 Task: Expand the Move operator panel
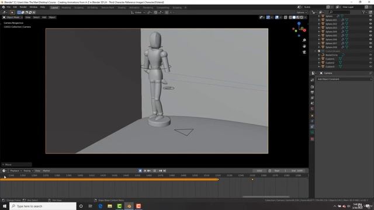[x=16, y=164]
